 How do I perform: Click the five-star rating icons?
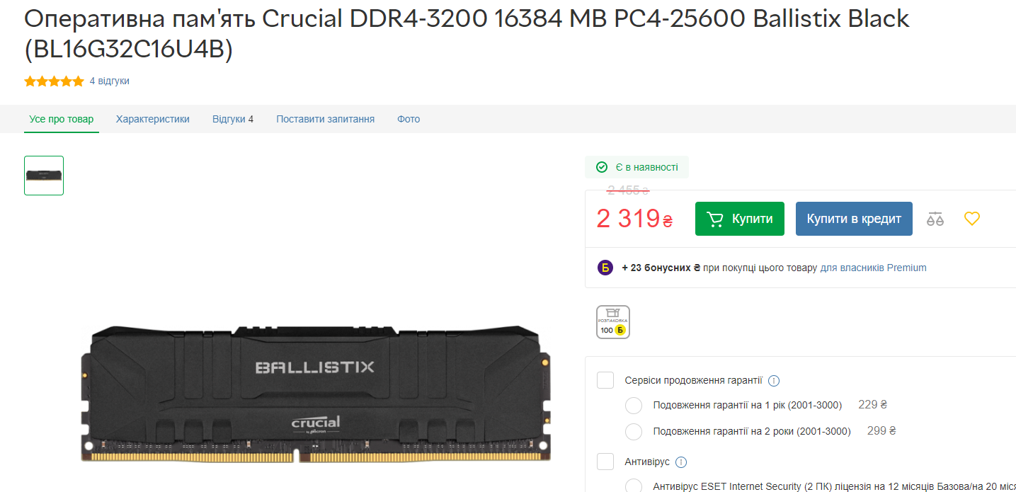click(x=54, y=81)
